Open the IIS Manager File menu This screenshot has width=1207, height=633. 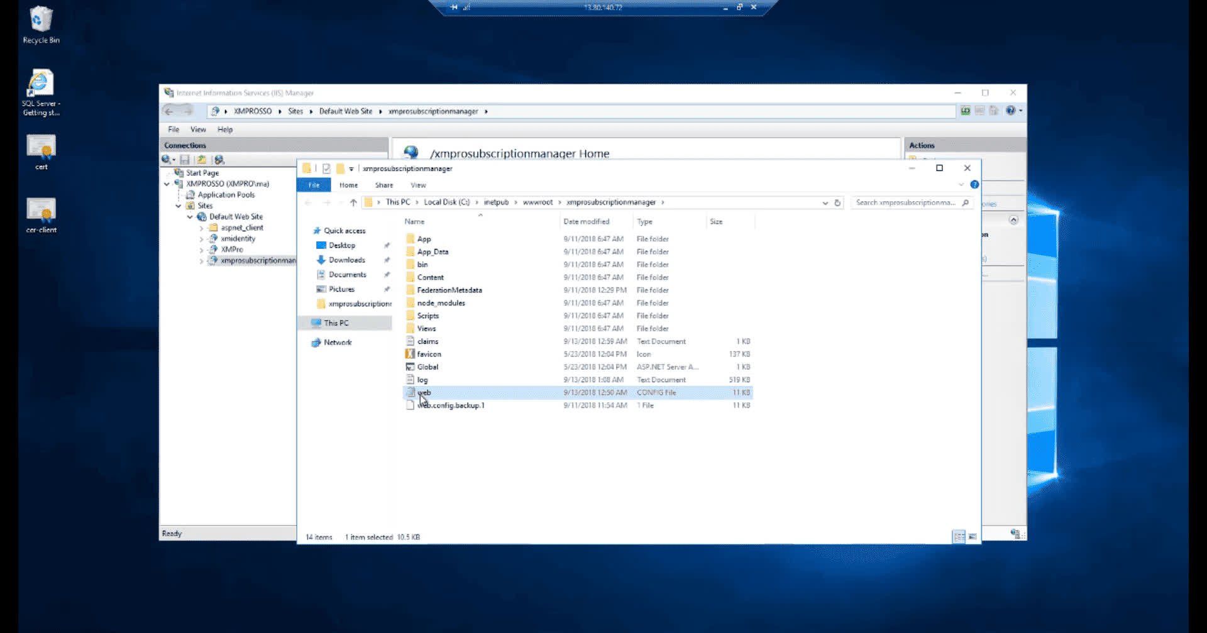[x=174, y=129]
